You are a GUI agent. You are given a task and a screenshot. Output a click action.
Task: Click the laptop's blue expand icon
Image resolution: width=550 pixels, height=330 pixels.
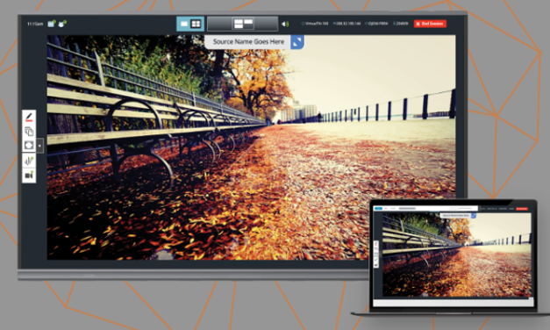tap(473, 215)
